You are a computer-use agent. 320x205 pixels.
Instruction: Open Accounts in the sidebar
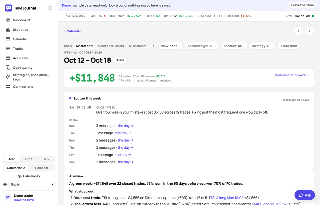pyautogui.click(x=20, y=58)
